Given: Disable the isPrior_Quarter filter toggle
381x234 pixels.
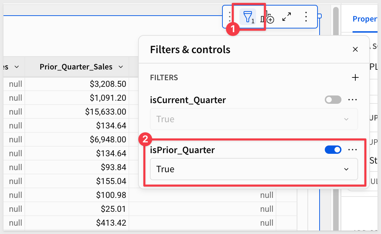Looking at the screenshot, I should tap(333, 150).
